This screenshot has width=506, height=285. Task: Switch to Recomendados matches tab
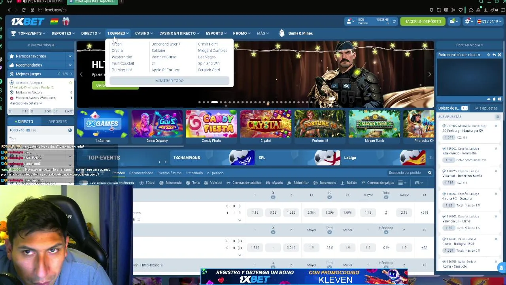point(141,173)
